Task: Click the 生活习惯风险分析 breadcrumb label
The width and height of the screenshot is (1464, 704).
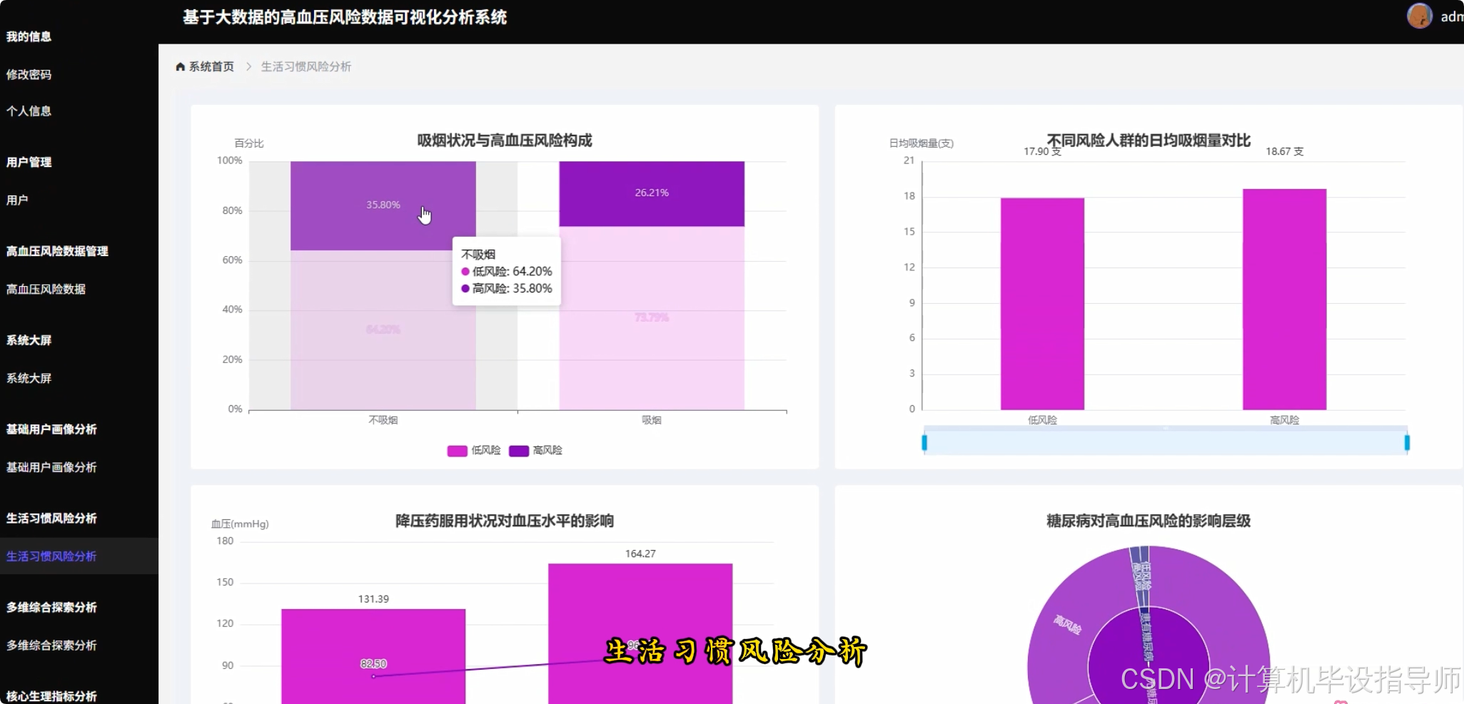Action: pos(306,66)
